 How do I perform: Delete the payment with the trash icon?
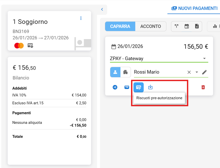[203, 87]
